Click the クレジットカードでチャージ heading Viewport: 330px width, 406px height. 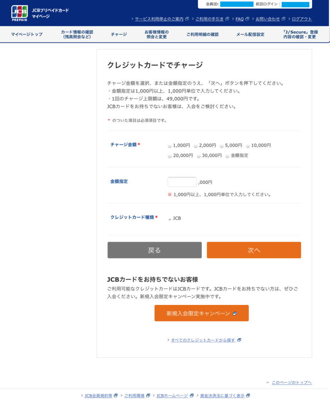tap(155, 65)
